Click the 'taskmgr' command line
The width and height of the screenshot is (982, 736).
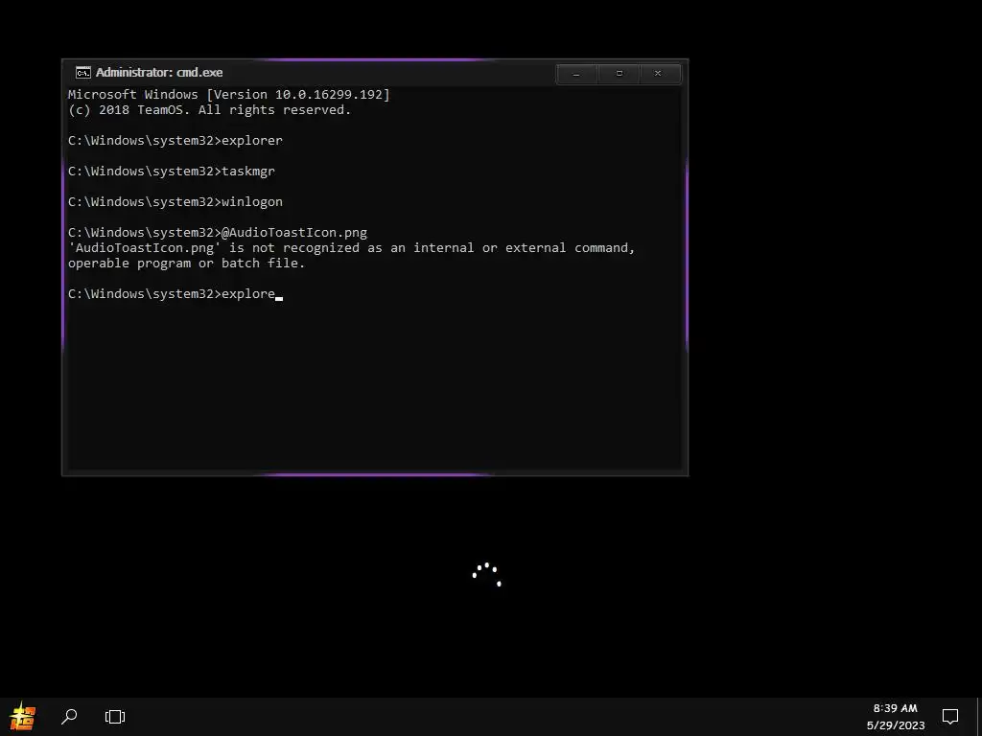172,172
